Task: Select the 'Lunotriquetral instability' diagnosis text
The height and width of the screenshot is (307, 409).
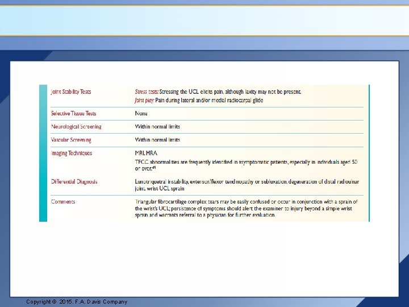Action: 247,185
